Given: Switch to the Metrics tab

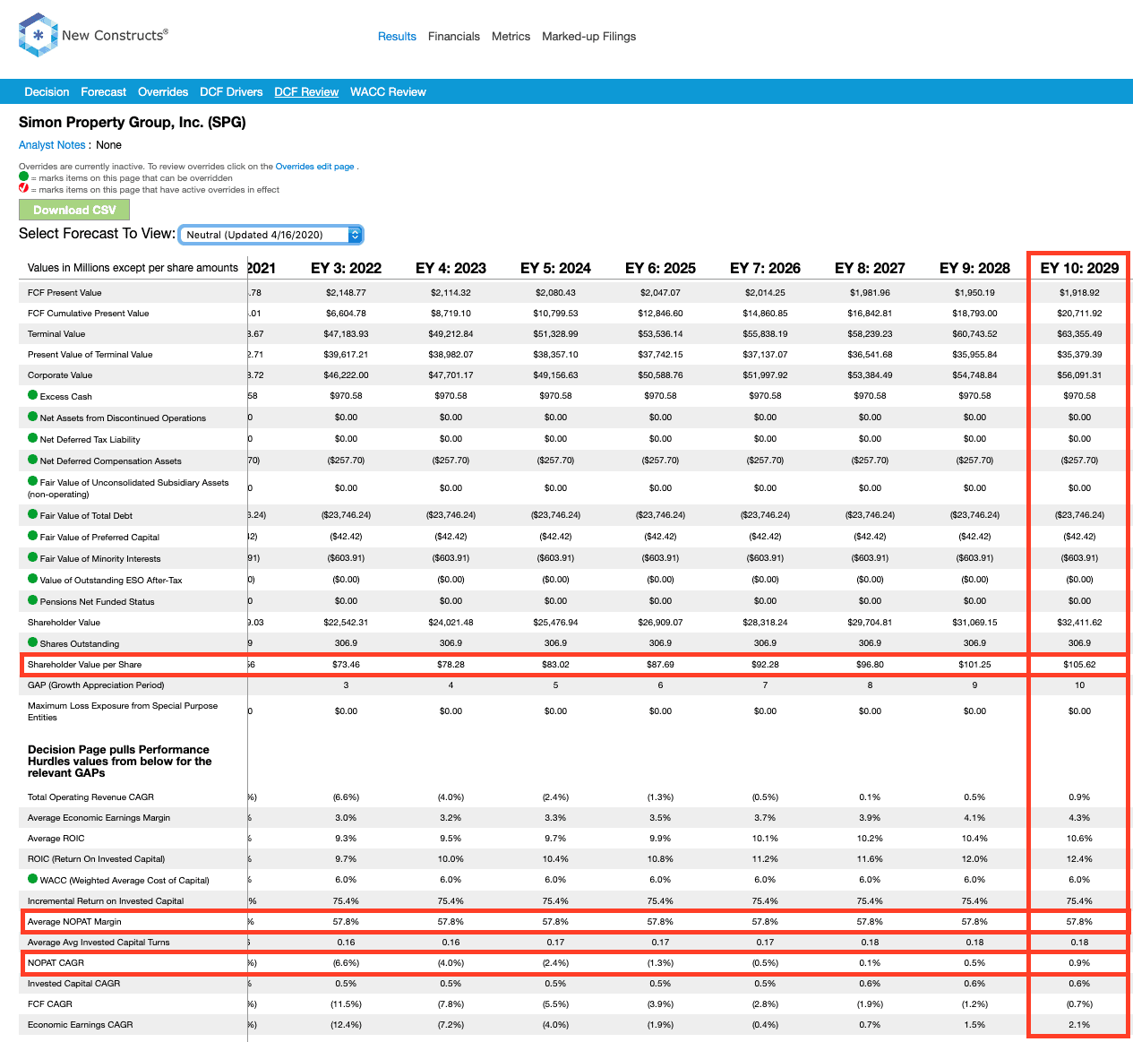Looking at the screenshot, I should (x=511, y=37).
